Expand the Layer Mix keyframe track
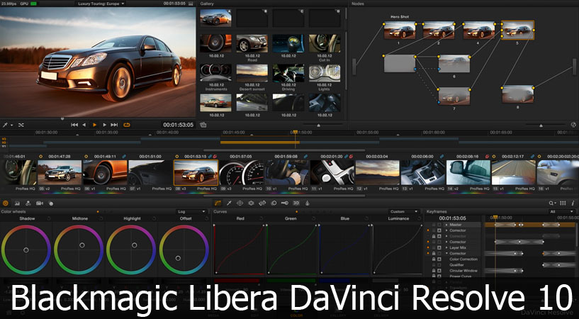The image size is (579, 319). (x=446, y=247)
